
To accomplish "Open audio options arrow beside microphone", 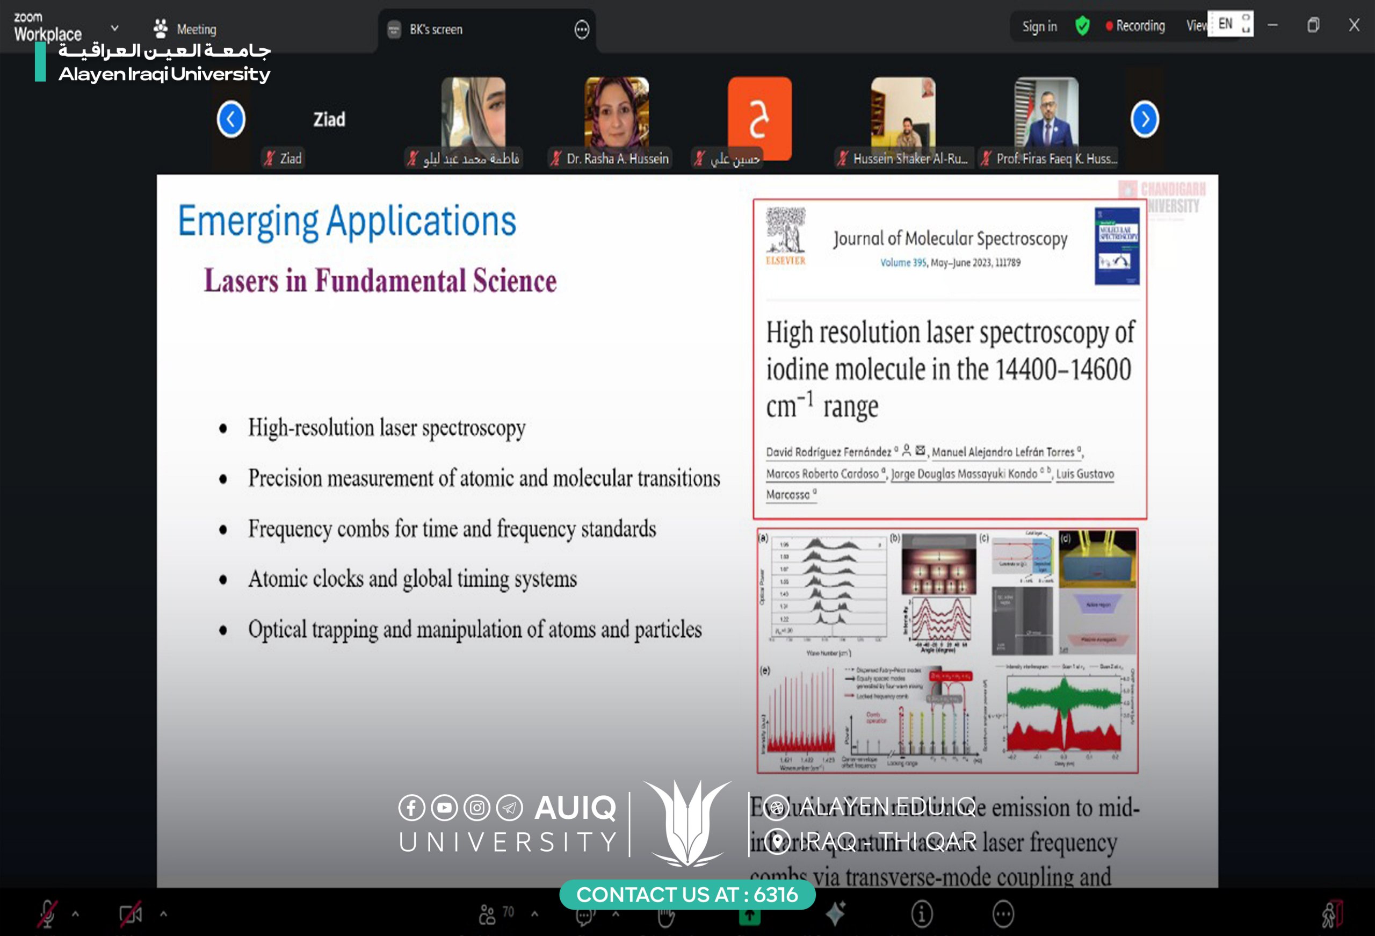I will [x=76, y=914].
